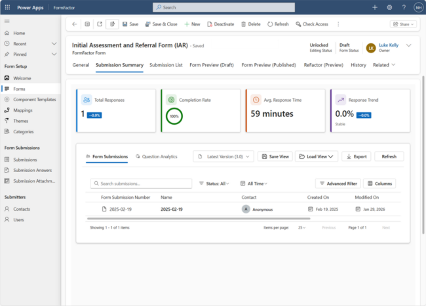Viewport: 426px width, 306px height.
Task: Switch to Question Analytics tab
Action: coord(157,156)
